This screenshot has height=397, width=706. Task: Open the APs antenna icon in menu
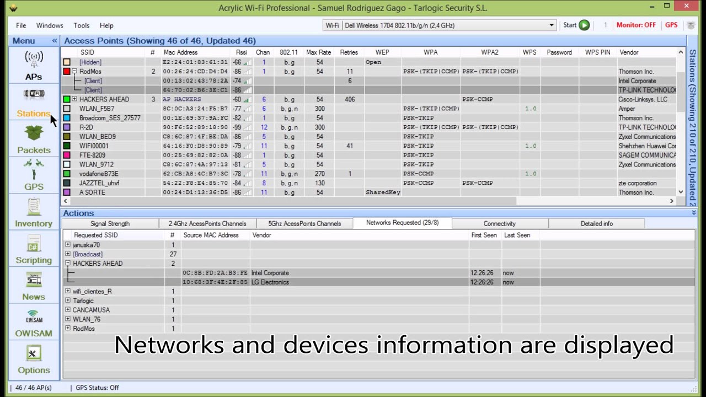tap(34, 58)
